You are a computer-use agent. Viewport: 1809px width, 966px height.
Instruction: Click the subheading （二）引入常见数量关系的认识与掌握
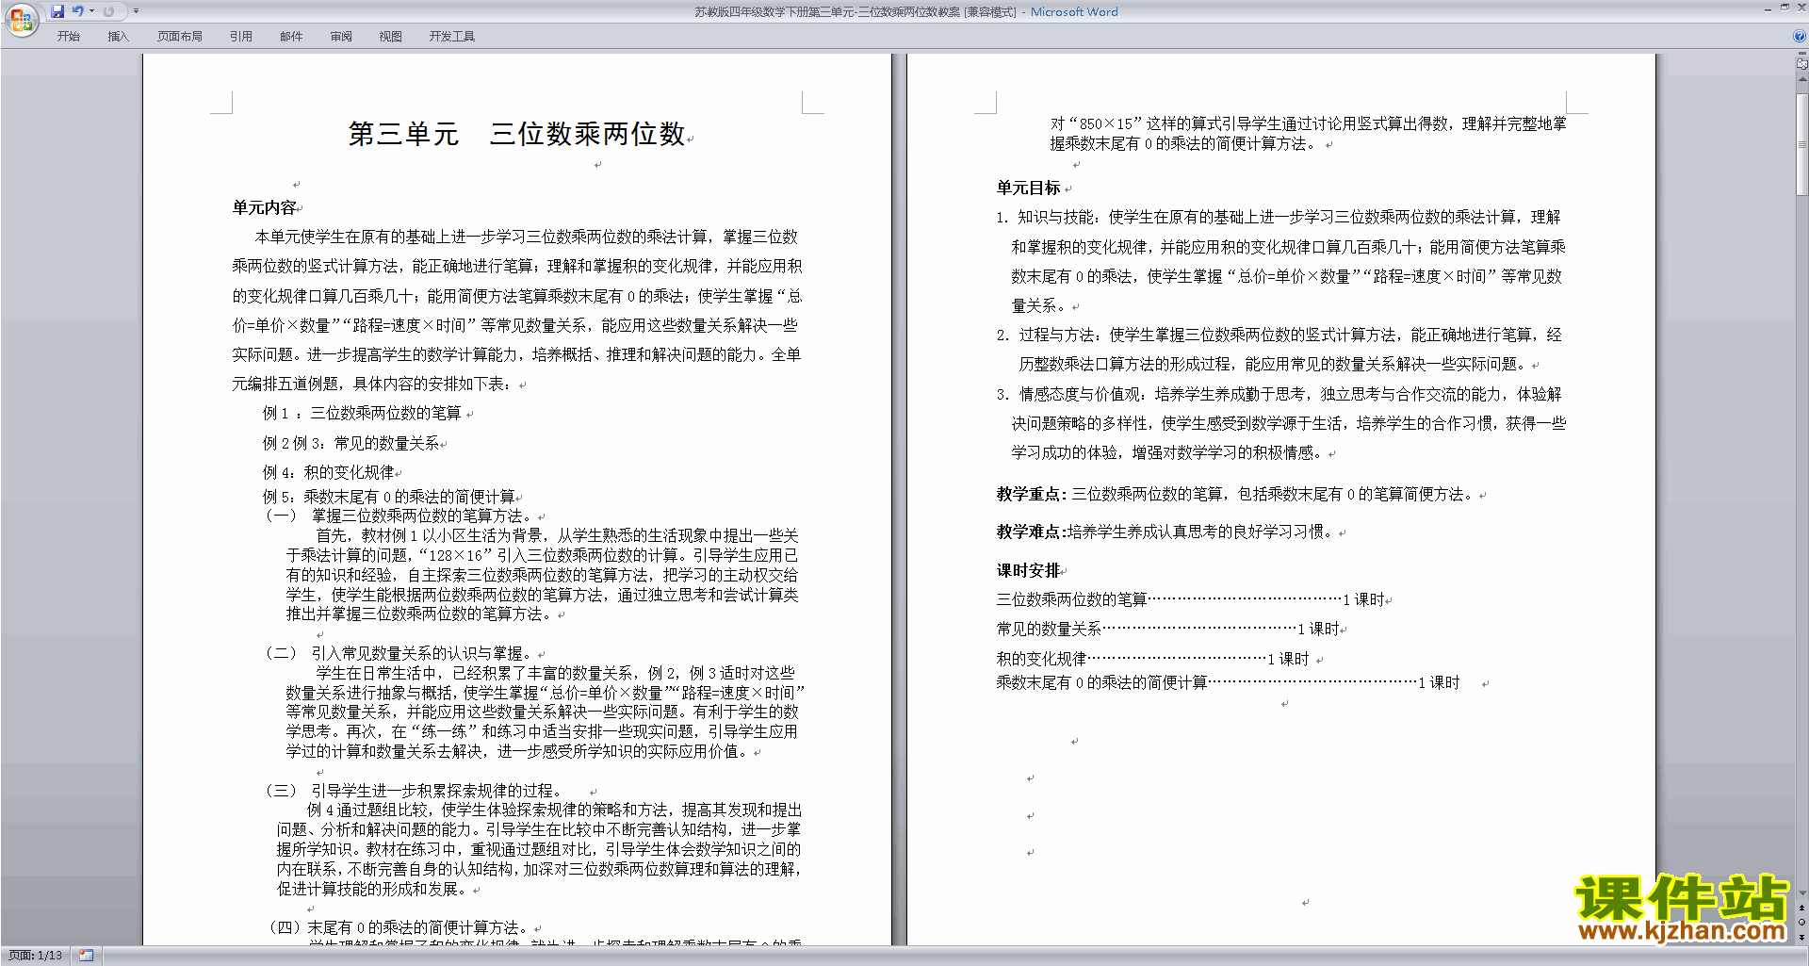[x=399, y=653]
